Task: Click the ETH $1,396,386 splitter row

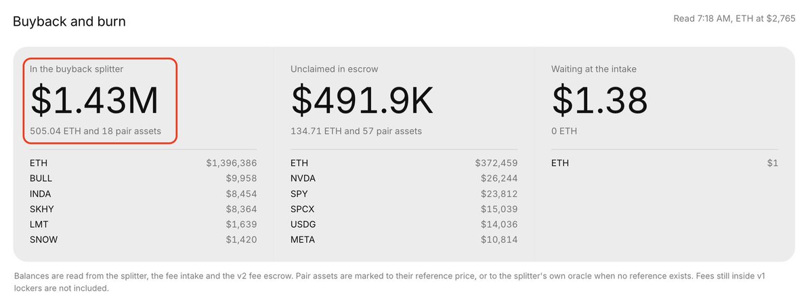Action: pyautogui.click(x=144, y=163)
